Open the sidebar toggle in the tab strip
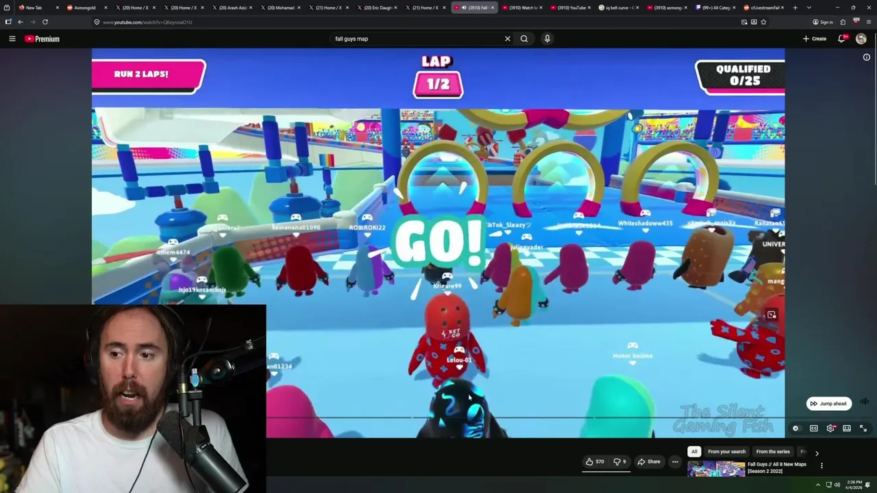877x493 pixels. pos(8,8)
